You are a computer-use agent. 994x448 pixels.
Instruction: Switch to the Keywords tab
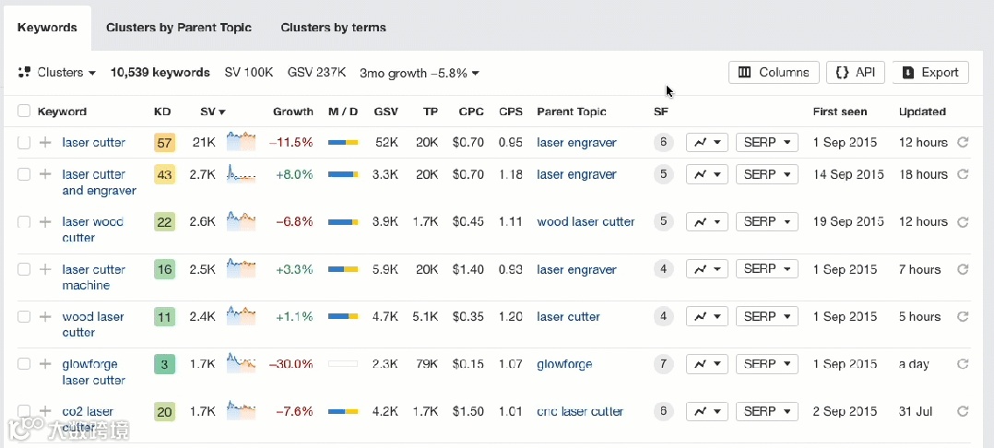coord(48,28)
